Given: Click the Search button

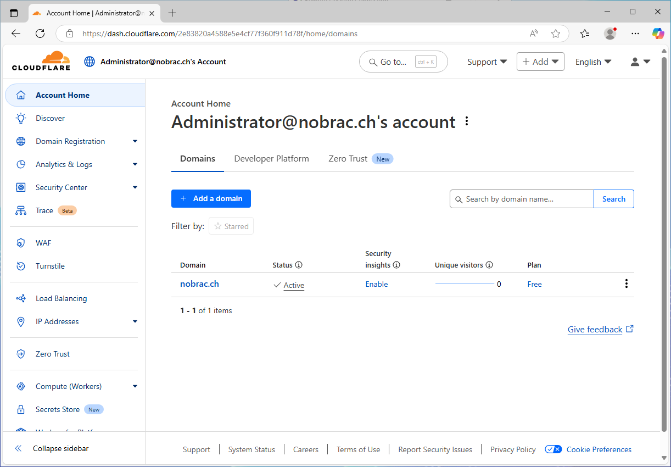Looking at the screenshot, I should 614,199.
